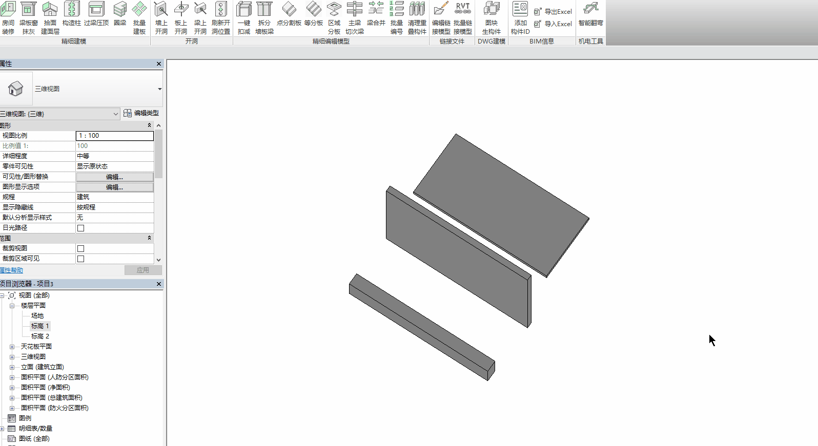Click the 导出Excel export button
This screenshot has height=446, width=818.
click(553, 11)
